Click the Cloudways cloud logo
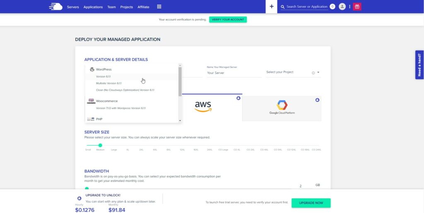 [x=56, y=7]
